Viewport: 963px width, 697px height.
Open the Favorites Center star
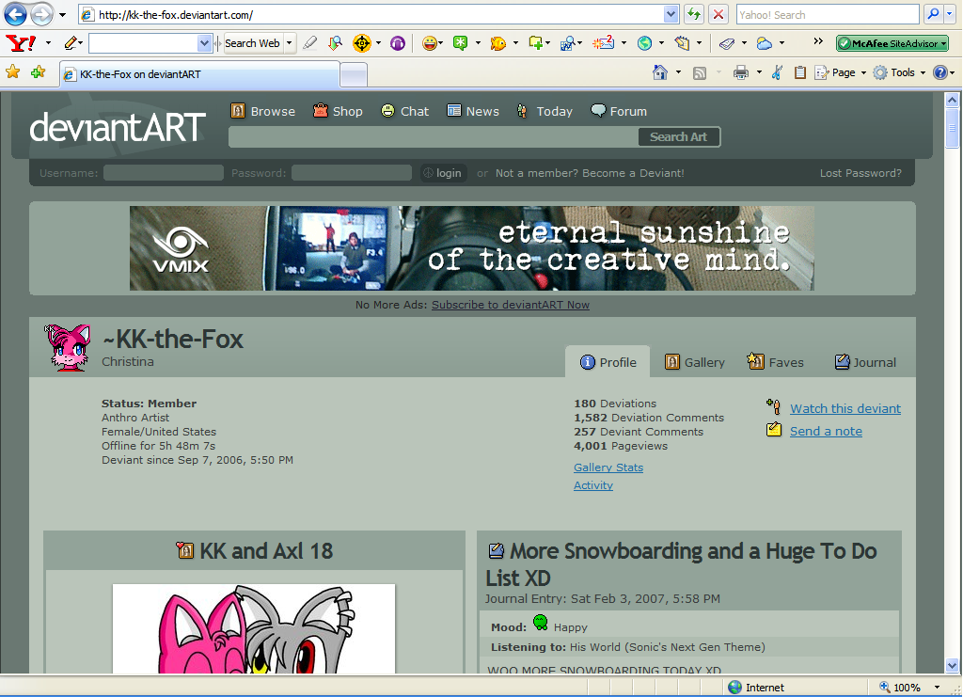coord(13,72)
